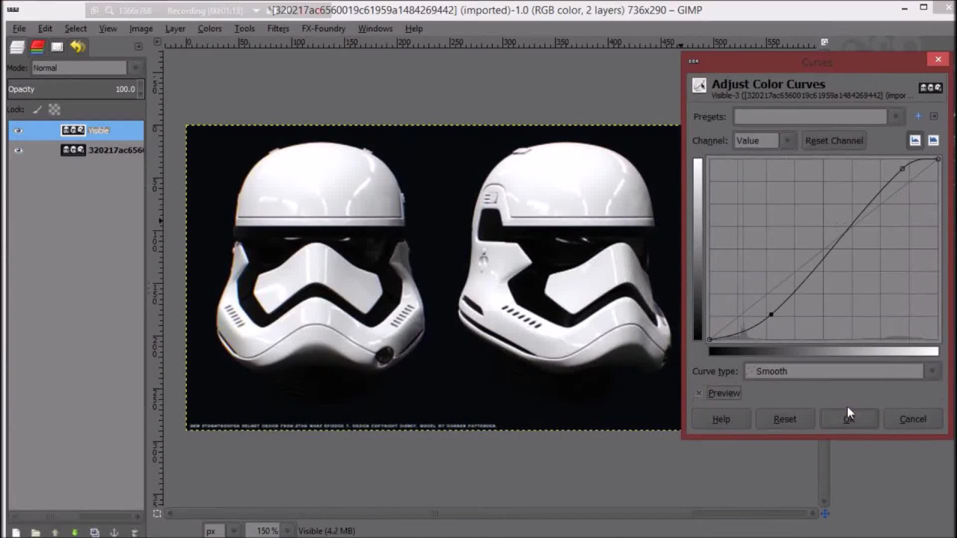Switch to the Channels dock tab

tap(37, 47)
